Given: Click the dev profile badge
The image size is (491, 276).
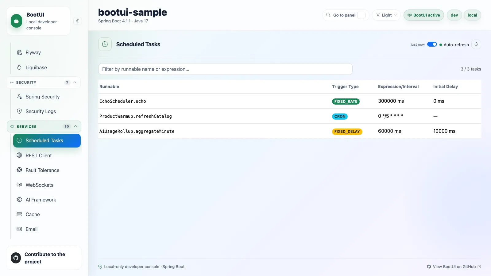Looking at the screenshot, I should coord(454,15).
